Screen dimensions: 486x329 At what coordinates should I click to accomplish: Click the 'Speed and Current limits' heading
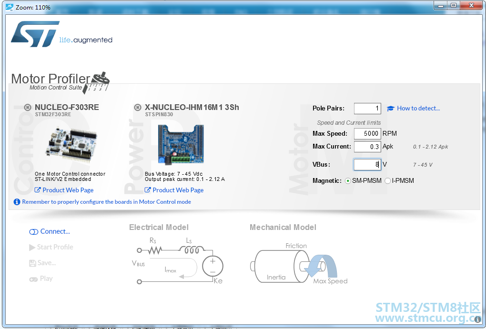(x=349, y=123)
